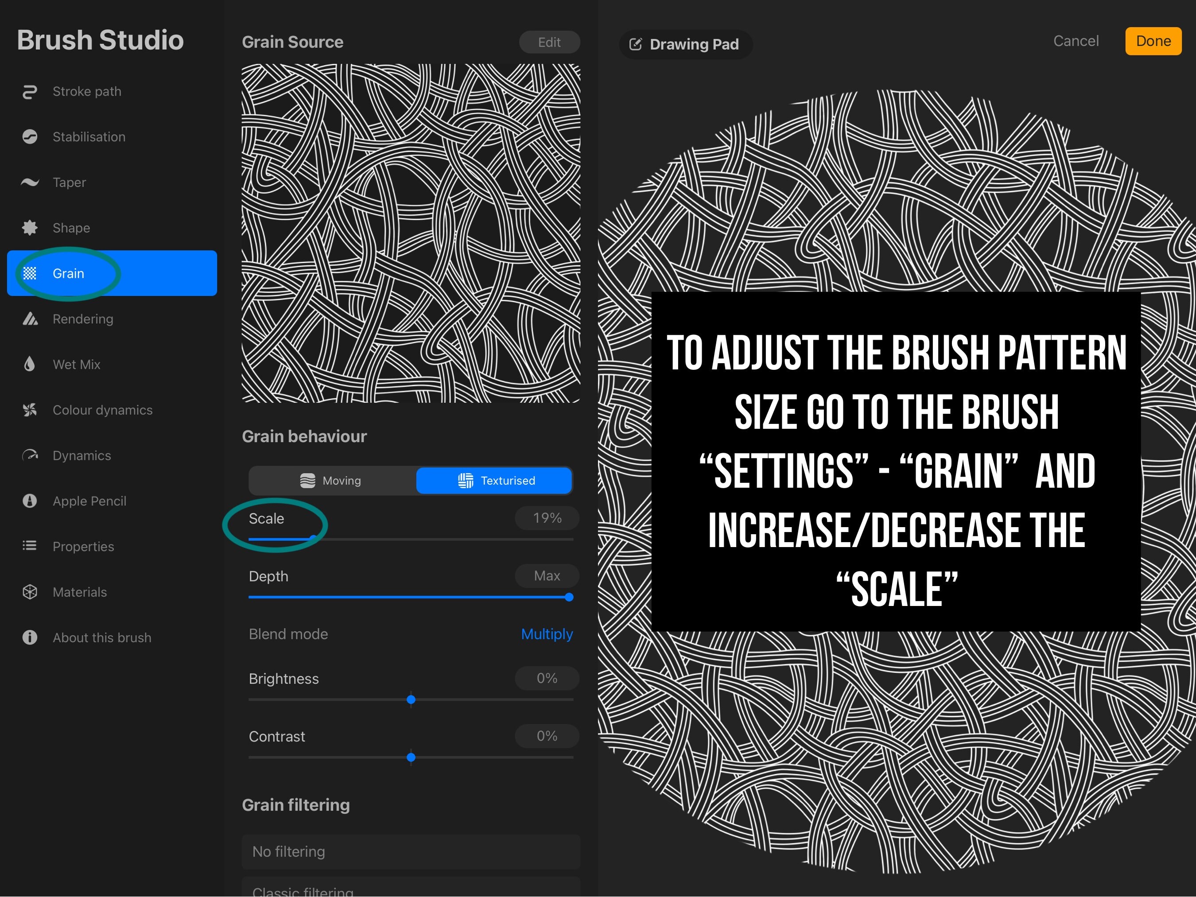Viewport: 1196px width, 897px height.
Task: Select Moving grain behaviour
Action: click(332, 481)
